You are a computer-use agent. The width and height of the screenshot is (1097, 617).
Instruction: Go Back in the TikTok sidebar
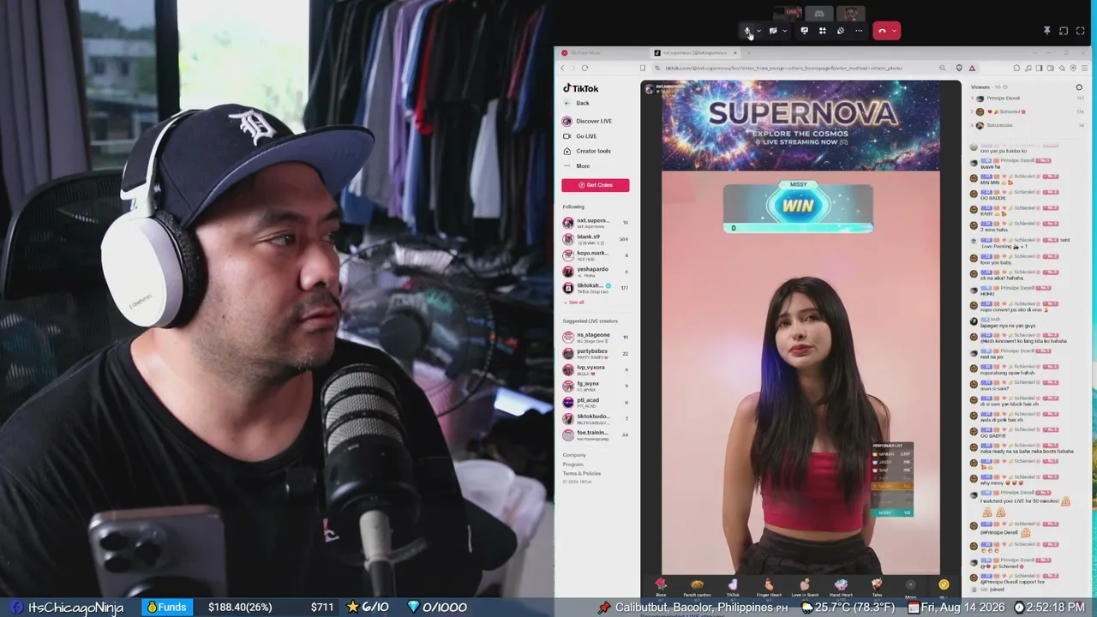(577, 103)
